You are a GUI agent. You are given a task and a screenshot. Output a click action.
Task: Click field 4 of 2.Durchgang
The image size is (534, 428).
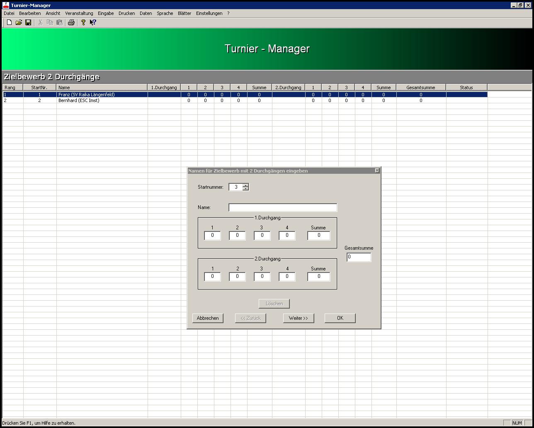click(287, 277)
